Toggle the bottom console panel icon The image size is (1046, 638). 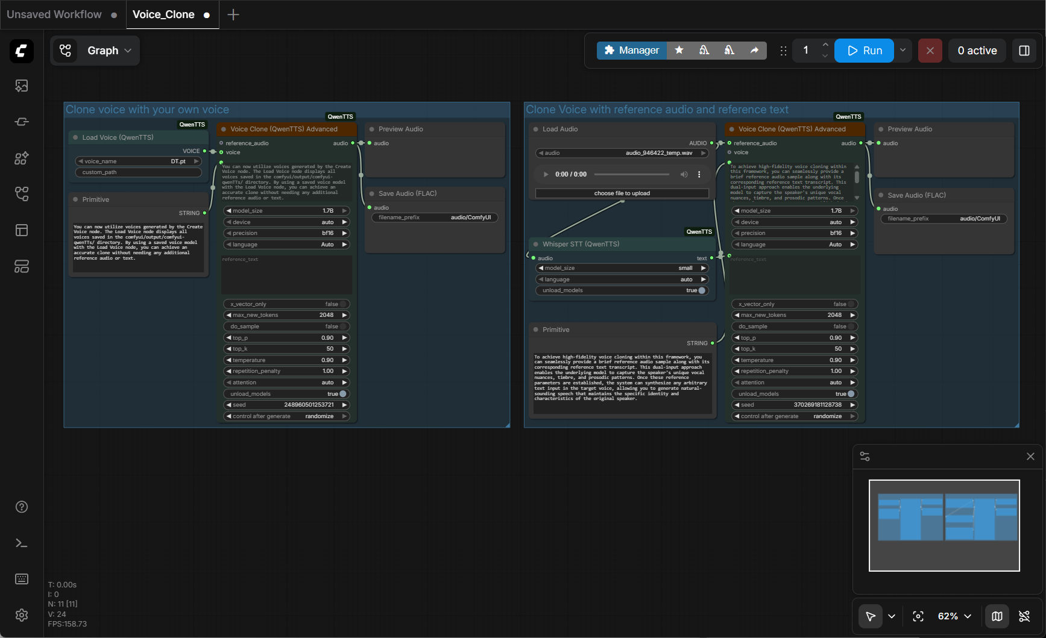[22, 543]
